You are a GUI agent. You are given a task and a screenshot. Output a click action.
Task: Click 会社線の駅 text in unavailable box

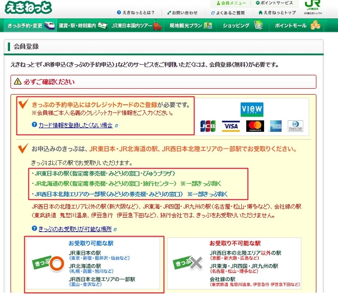(222, 279)
